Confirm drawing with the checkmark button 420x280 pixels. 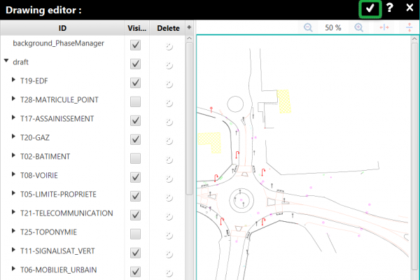[370, 9]
